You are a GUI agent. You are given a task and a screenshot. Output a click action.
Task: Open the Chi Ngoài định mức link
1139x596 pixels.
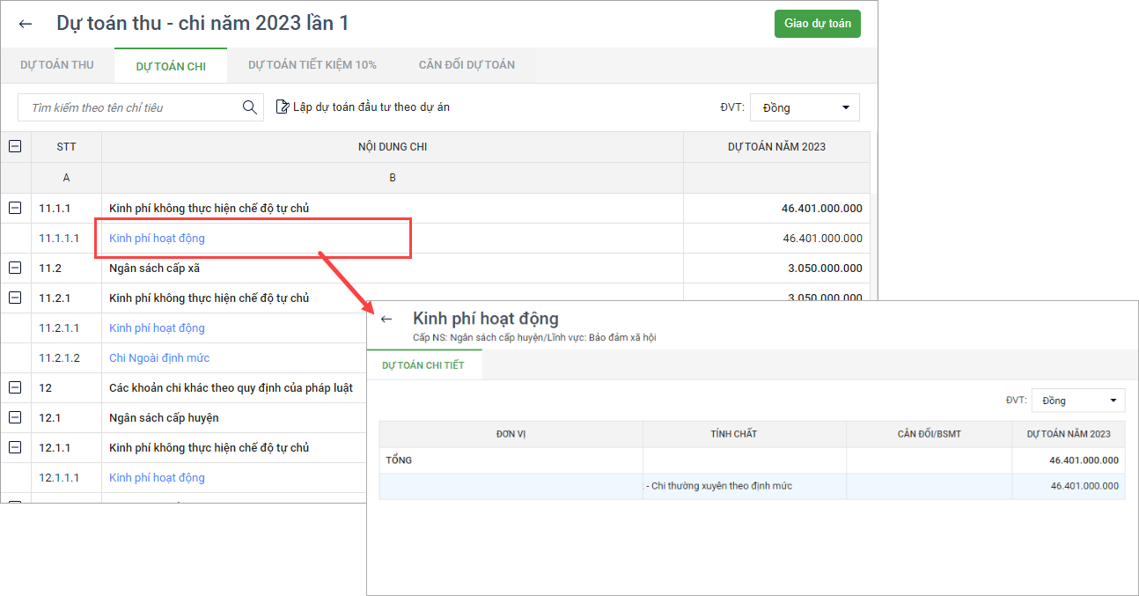coord(158,358)
